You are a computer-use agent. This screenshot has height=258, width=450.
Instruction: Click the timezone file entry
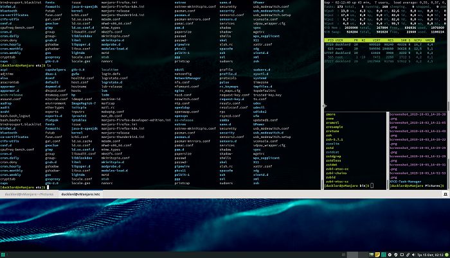(260, 82)
